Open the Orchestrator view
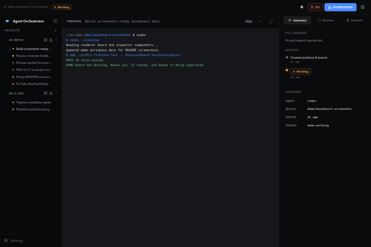The image size is (371, 247). pos(340,7)
